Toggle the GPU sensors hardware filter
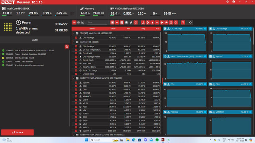The width and height of the screenshot is (255, 143). 117,23
